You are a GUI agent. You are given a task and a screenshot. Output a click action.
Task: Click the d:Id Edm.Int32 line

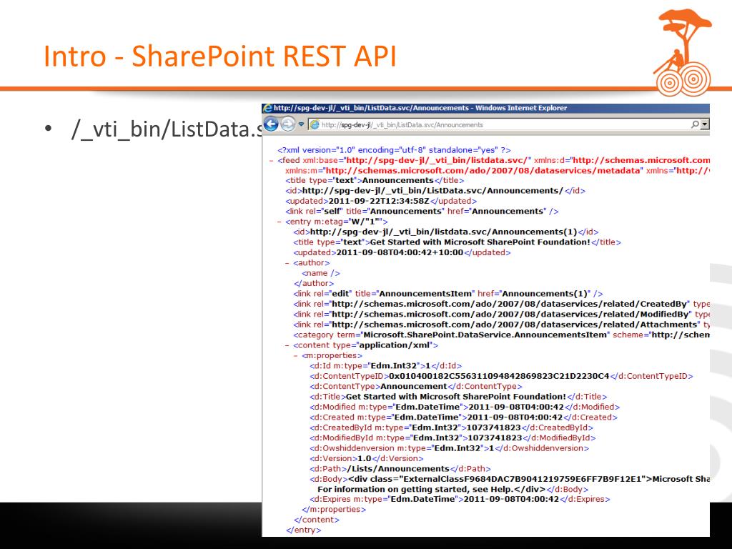pyautogui.click(x=385, y=366)
